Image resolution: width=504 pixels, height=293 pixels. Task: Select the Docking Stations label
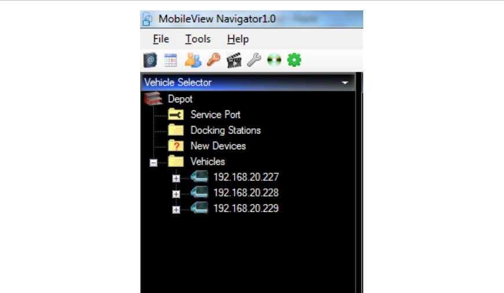click(x=225, y=130)
